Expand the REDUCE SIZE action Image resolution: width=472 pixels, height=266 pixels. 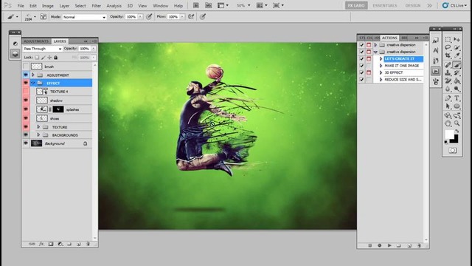tap(381, 80)
